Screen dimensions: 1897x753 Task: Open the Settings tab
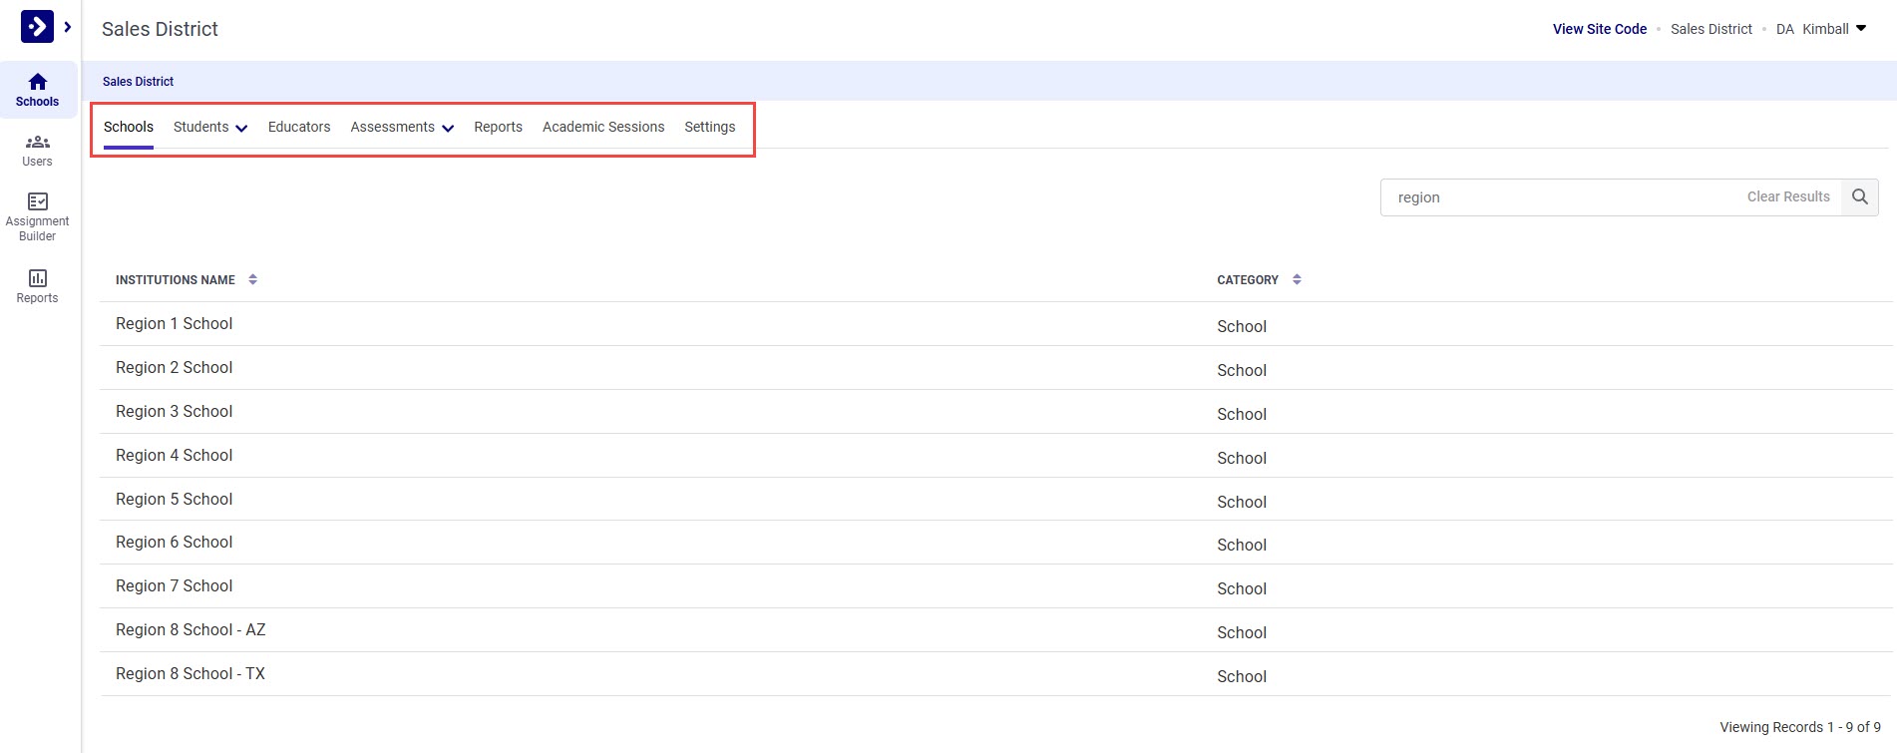tap(709, 128)
